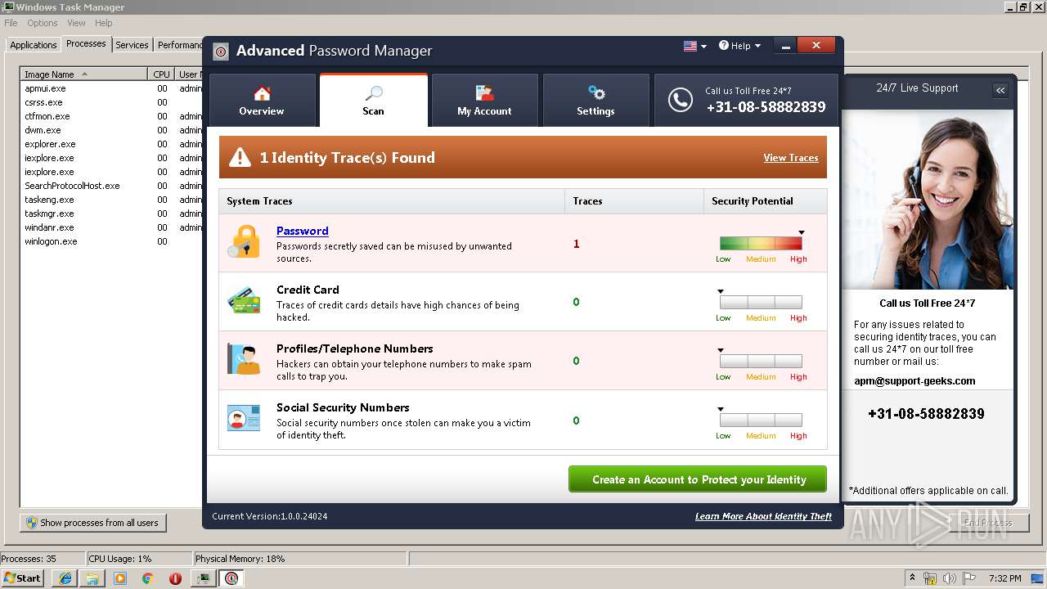This screenshot has height=589, width=1047.
Task: Open Windows Media Player taskbar icon
Action: point(120,578)
